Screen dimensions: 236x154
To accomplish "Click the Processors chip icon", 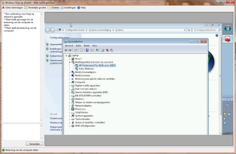I will [x=73, y=109].
